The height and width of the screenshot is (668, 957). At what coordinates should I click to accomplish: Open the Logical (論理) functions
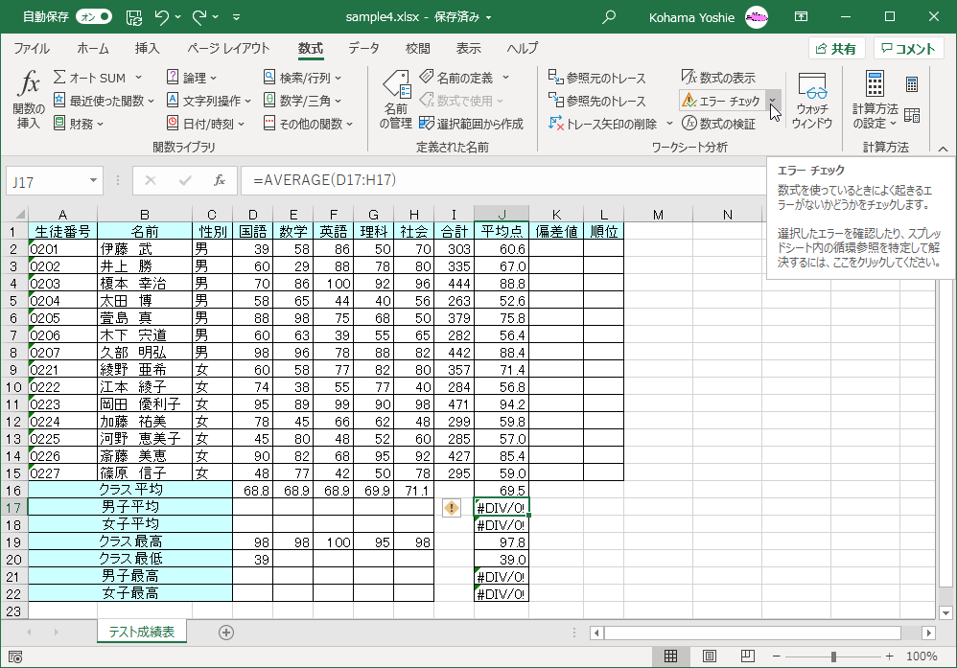(192, 78)
